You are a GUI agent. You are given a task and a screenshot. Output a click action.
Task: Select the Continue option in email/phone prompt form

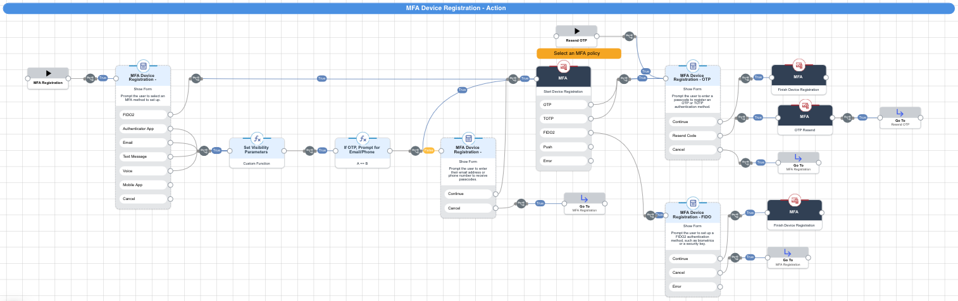coord(468,194)
